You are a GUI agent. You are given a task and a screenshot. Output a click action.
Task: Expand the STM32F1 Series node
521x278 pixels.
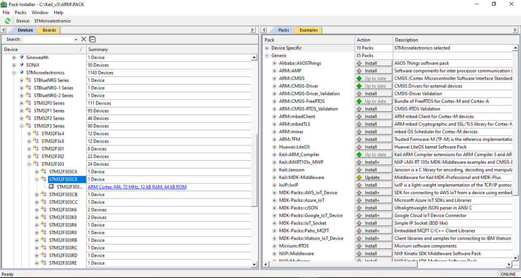point(21,111)
